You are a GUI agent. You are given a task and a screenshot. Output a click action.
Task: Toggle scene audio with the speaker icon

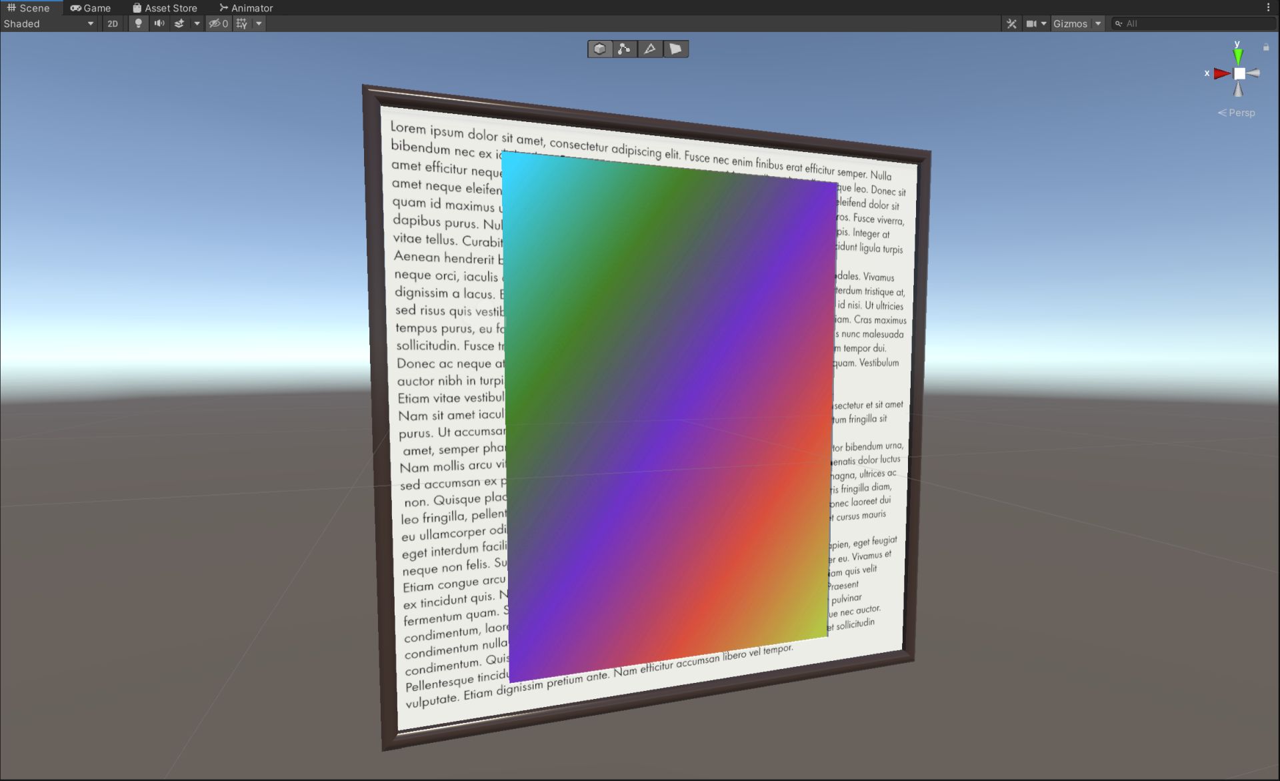[x=159, y=23]
